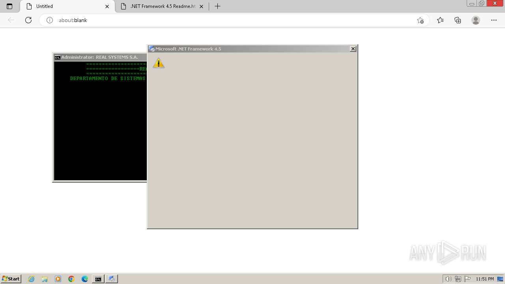The height and width of the screenshot is (284, 505).
Task: Open a new browser tab
Action: pyautogui.click(x=217, y=6)
